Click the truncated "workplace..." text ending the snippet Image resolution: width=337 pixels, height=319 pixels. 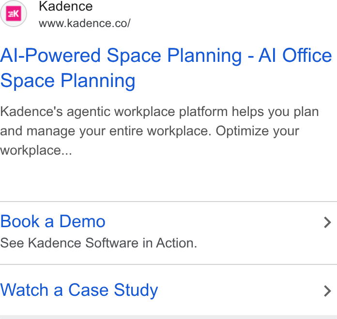coord(36,150)
